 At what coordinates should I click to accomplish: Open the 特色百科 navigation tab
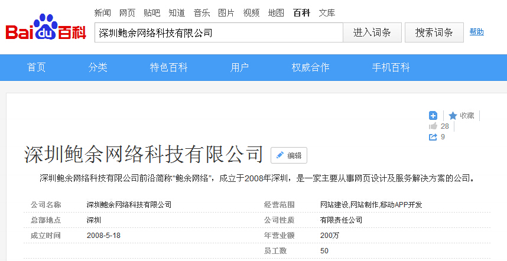[168, 67]
